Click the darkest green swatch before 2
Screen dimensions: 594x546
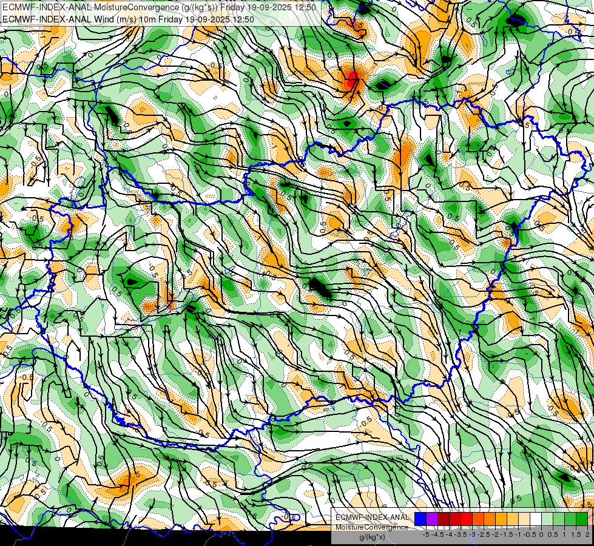click(x=582, y=519)
